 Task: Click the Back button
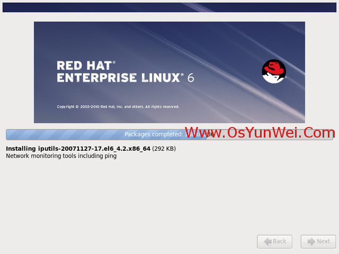point(274,241)
